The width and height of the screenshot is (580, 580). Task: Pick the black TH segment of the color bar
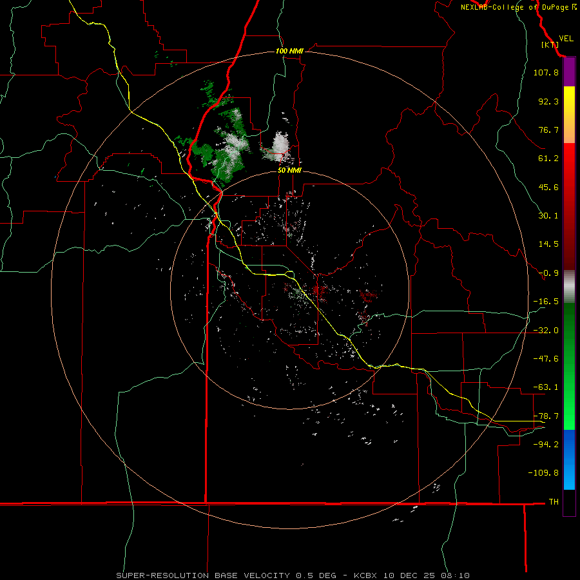tap(569, 502)
